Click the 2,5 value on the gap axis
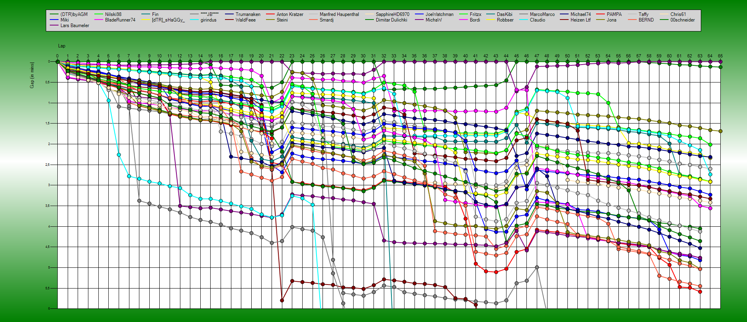Image resolution: width=747 pixels, height=322 pixels. (x=47, y=165)
